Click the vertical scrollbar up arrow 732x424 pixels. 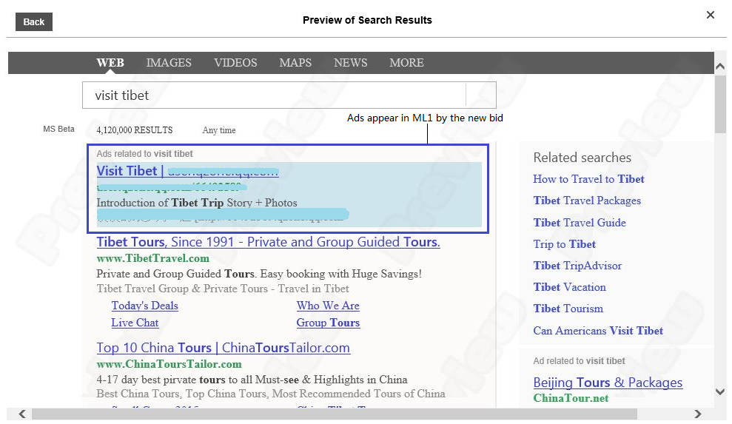720,67
